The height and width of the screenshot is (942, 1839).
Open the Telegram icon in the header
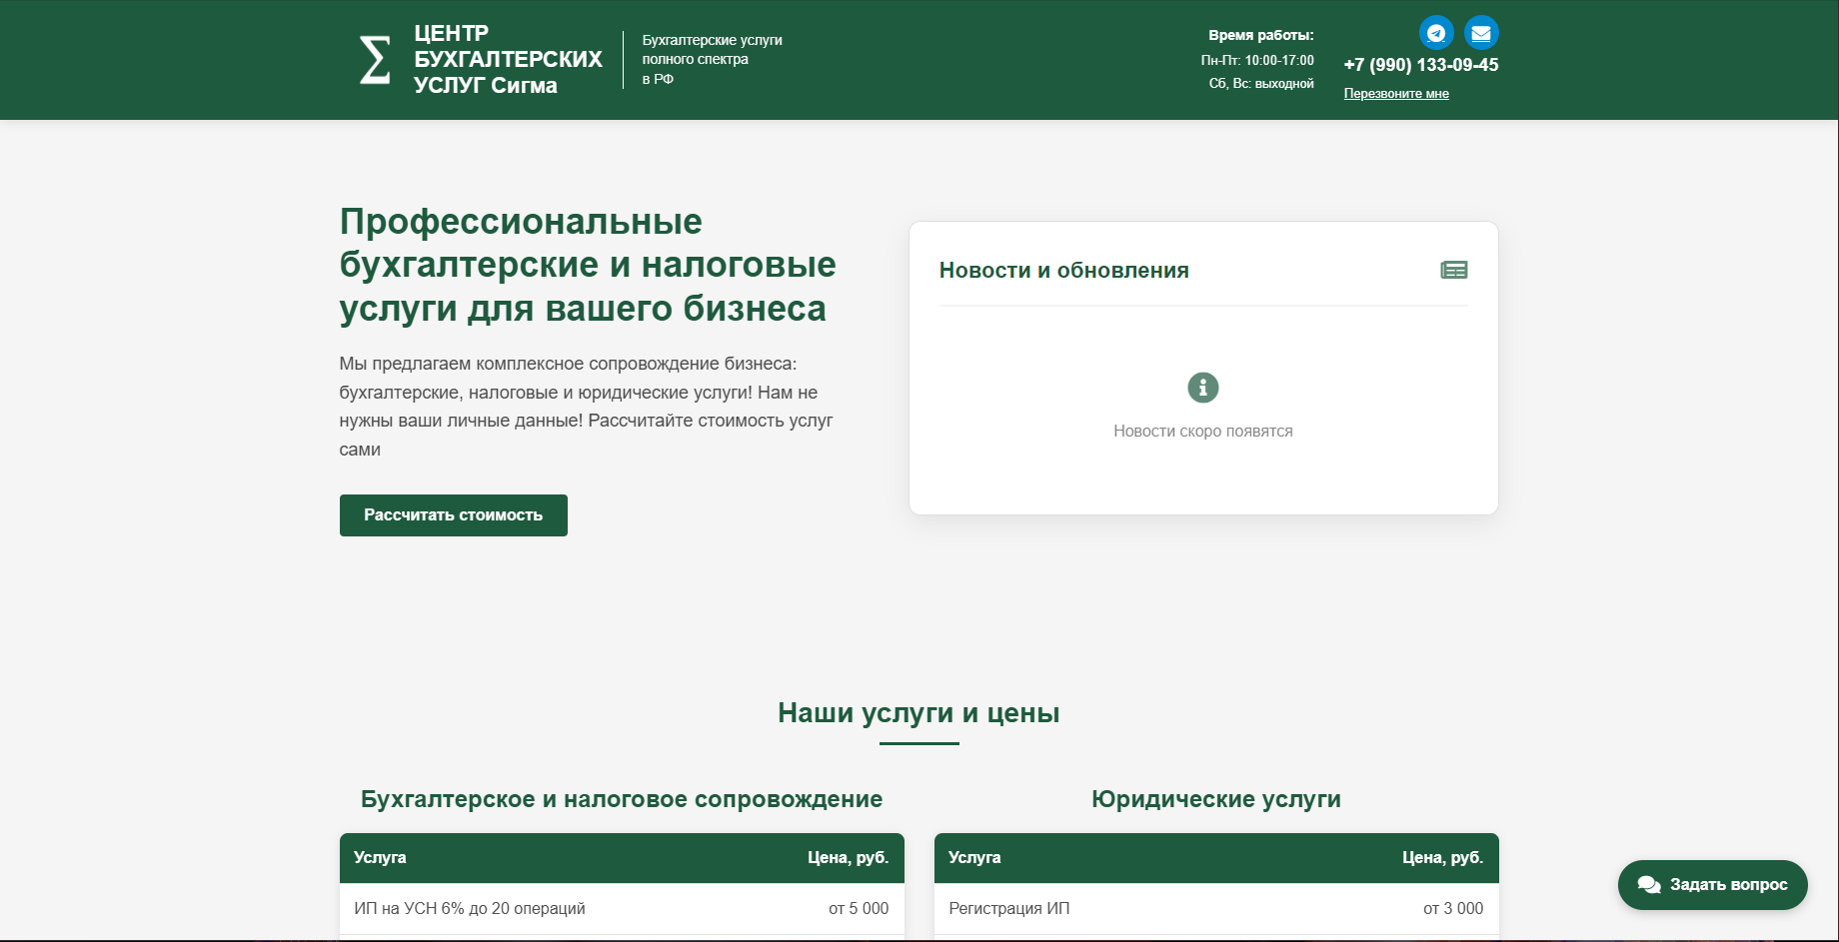pyautogui.click(x=1436, y=32)
